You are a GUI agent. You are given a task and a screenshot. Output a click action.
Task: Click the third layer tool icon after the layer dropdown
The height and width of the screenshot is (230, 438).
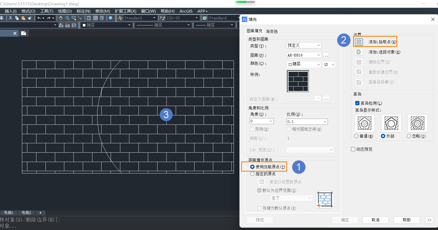point(74,25)
